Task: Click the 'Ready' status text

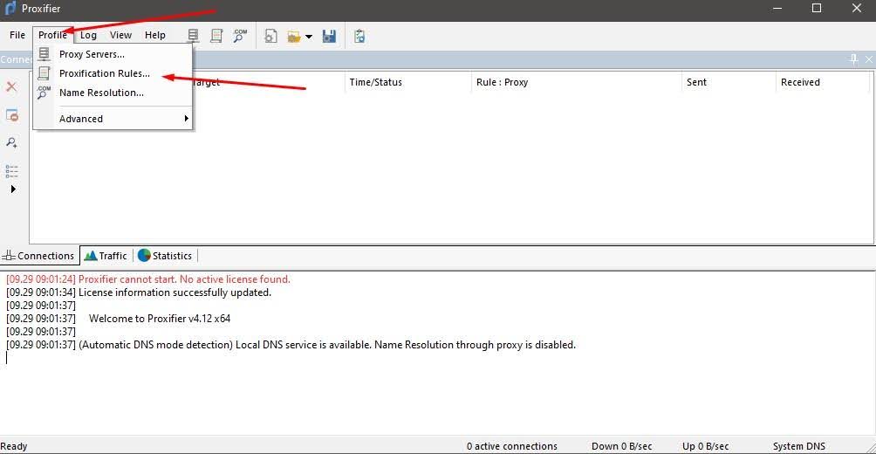Action: [14, 446]
